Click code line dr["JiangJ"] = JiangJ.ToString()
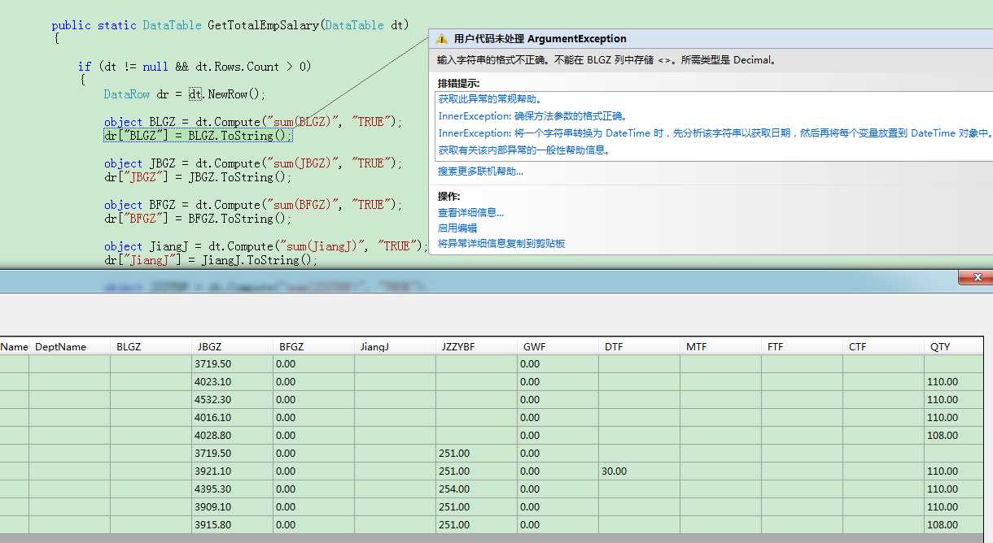This screenshot has height=543, width=993. (211, 260)
